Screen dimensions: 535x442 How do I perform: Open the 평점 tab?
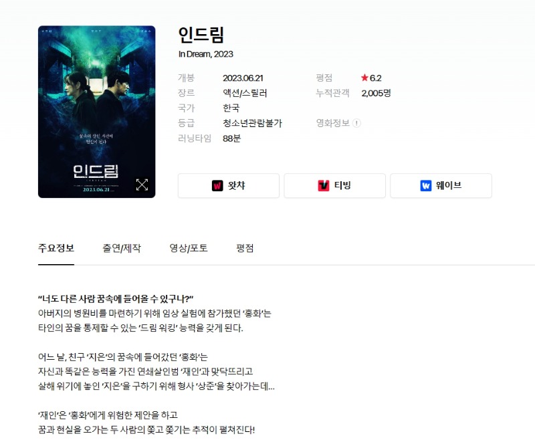click(x=245, y=248)
